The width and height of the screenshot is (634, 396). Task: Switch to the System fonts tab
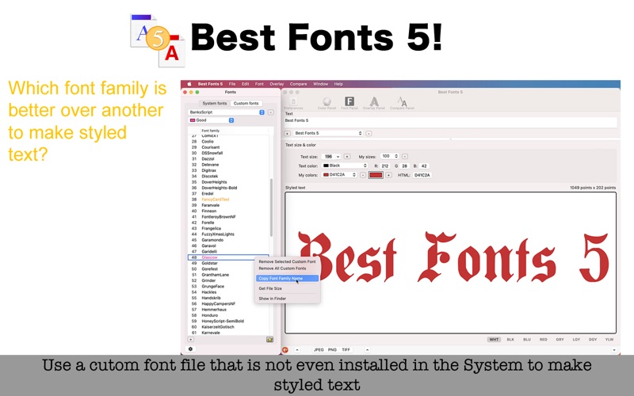pyautogui.click(x=215, y=103)
